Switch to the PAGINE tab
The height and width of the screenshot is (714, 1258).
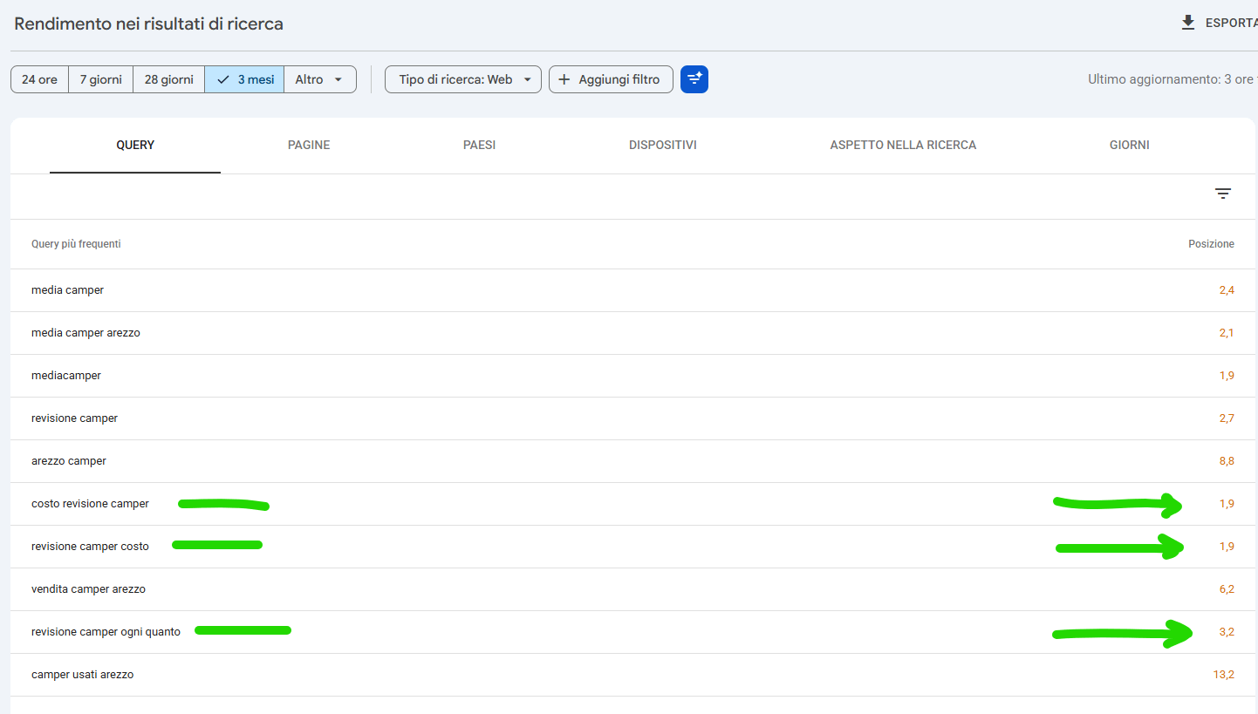[309, 145]
